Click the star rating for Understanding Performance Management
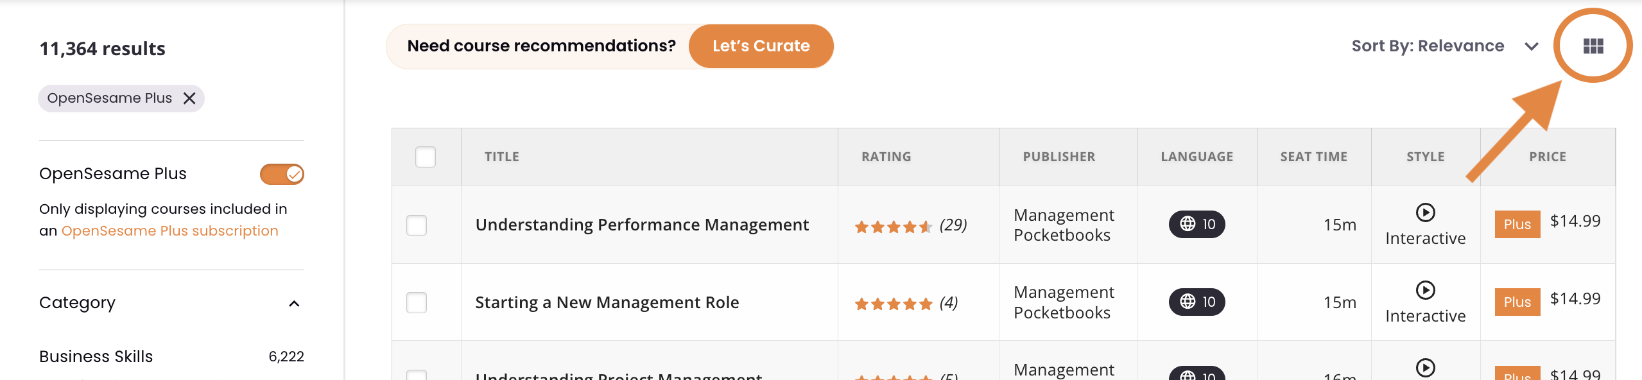This screenshot has width=1642, height=380. point(893,227)
